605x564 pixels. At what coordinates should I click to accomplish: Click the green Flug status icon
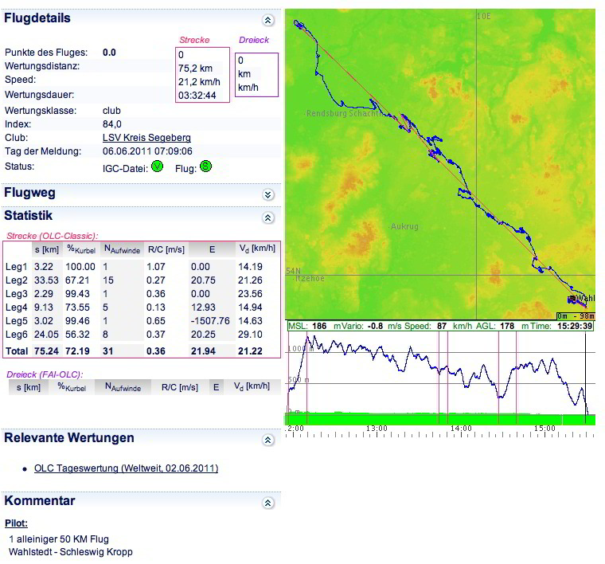205,166
